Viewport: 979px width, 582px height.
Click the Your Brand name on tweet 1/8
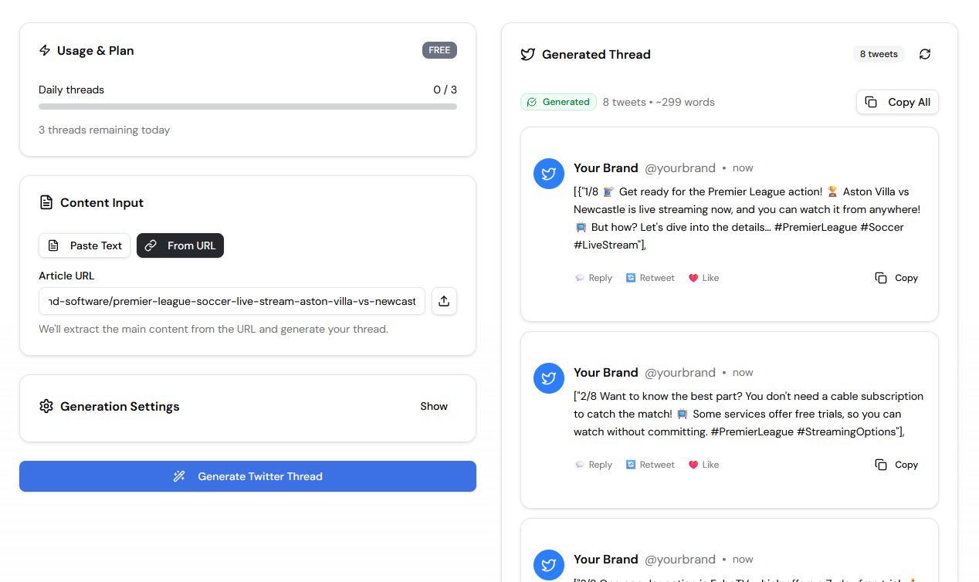(606, 167)
